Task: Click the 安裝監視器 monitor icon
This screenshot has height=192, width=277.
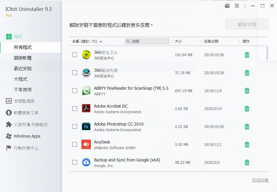Action: (x=9, y=101)
